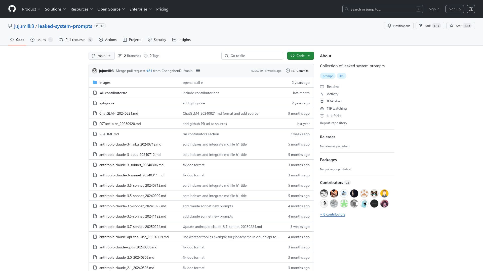483x271 pixels.
Task: Open .all-contributorsrc file
Action: click(x=113, y=93)
